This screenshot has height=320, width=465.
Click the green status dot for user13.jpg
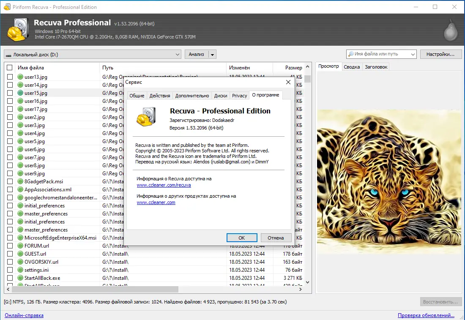coord(20,77)
